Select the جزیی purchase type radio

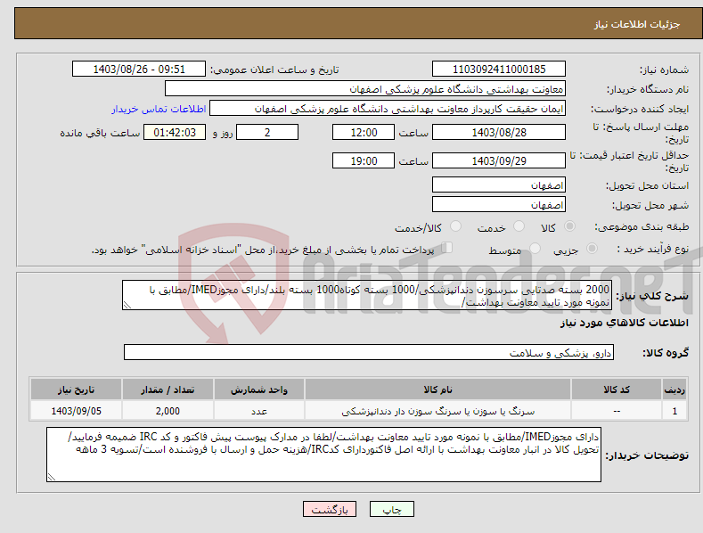click(x=592, y=249)
